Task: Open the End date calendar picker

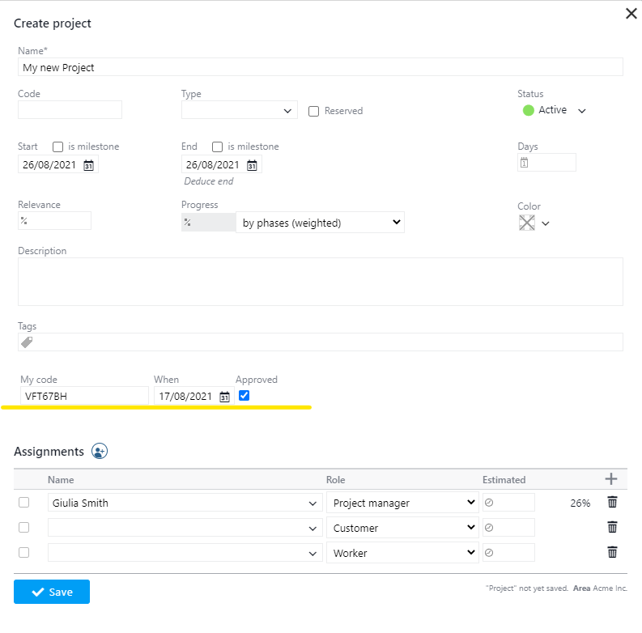Action: [252, 165]
